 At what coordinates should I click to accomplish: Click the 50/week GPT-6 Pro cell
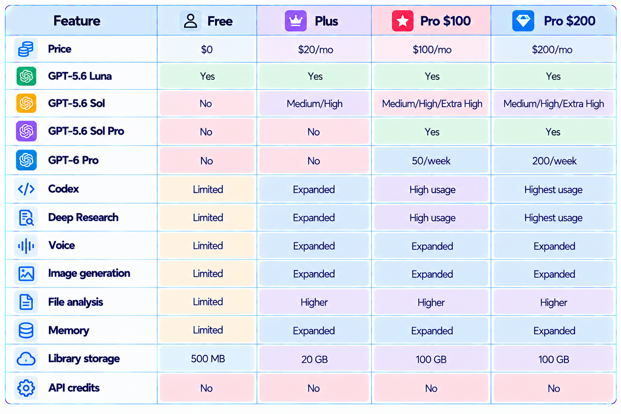[x=431, y=161]
